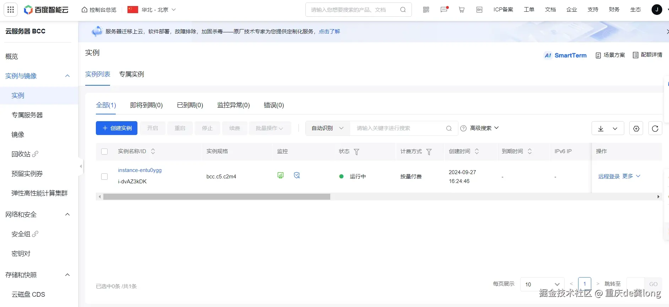Click the 场景方案 icon link

(610, 55)
